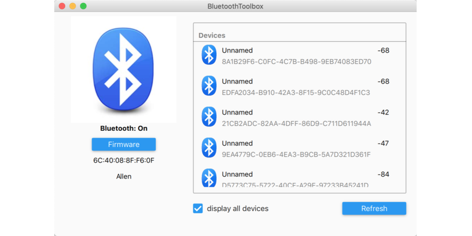Image resolution: width=472 pixels, height=236 pixels.
Task: Click the BluetoothToolbox window title
Action: (235, 6)
